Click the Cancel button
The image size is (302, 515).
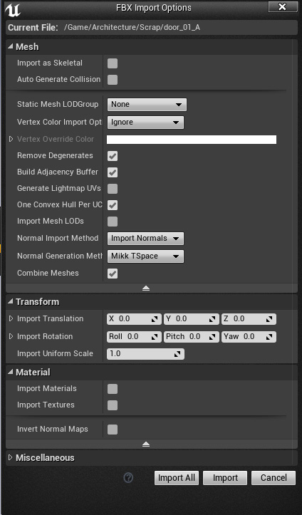coord(274,478)
